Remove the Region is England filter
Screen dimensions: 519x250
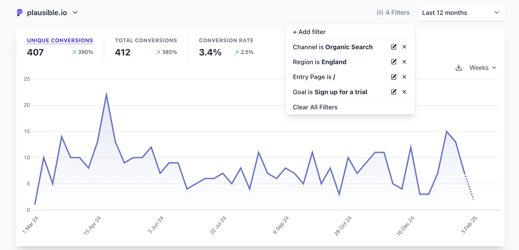(404, 62)
